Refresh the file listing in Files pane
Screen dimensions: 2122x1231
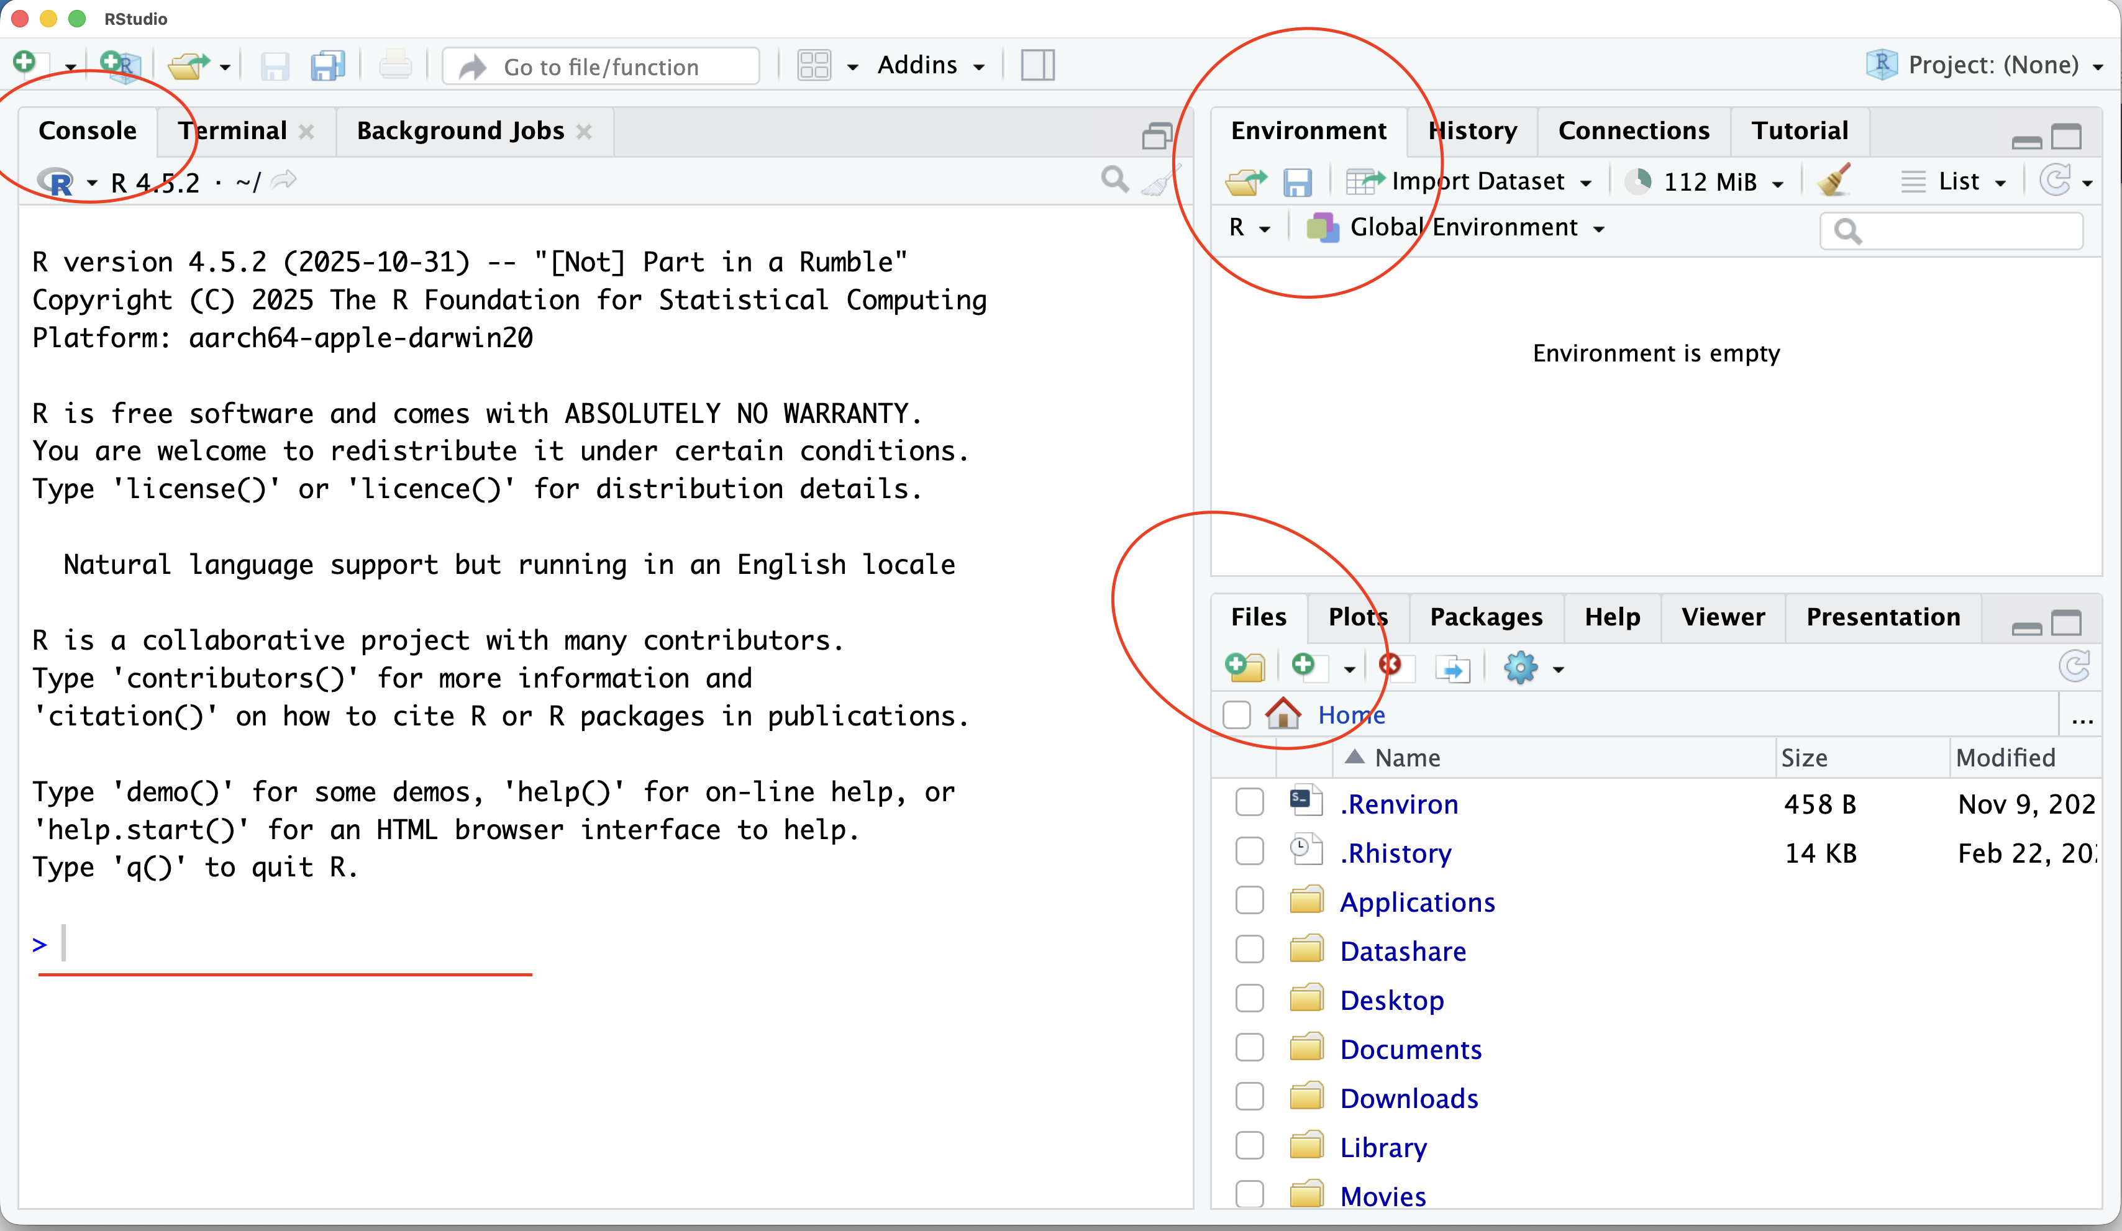[x=2075, y=667]
